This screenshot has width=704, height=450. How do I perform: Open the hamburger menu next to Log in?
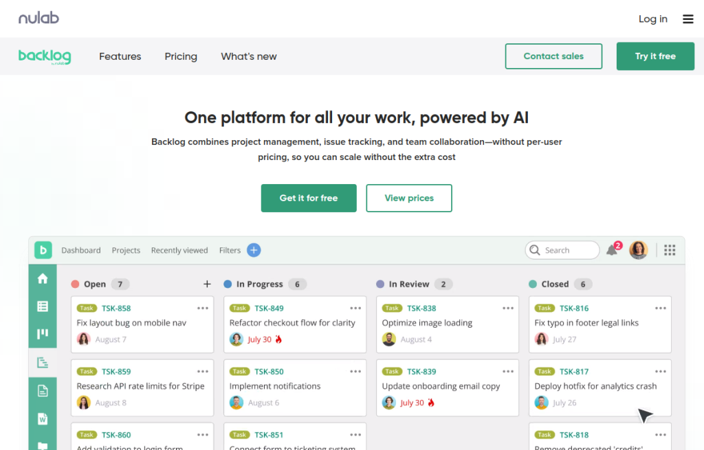point(687,19)
